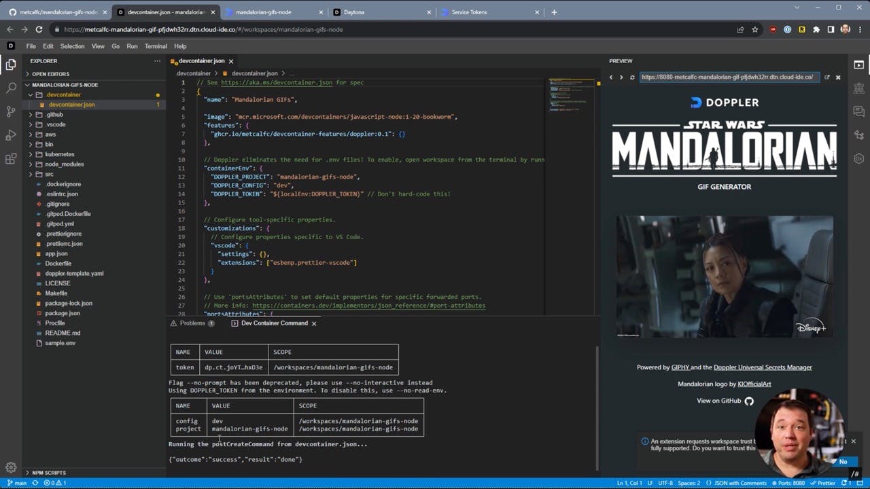
Task: Go forward in the Preview panel
Action: click(x=621, y=77)
